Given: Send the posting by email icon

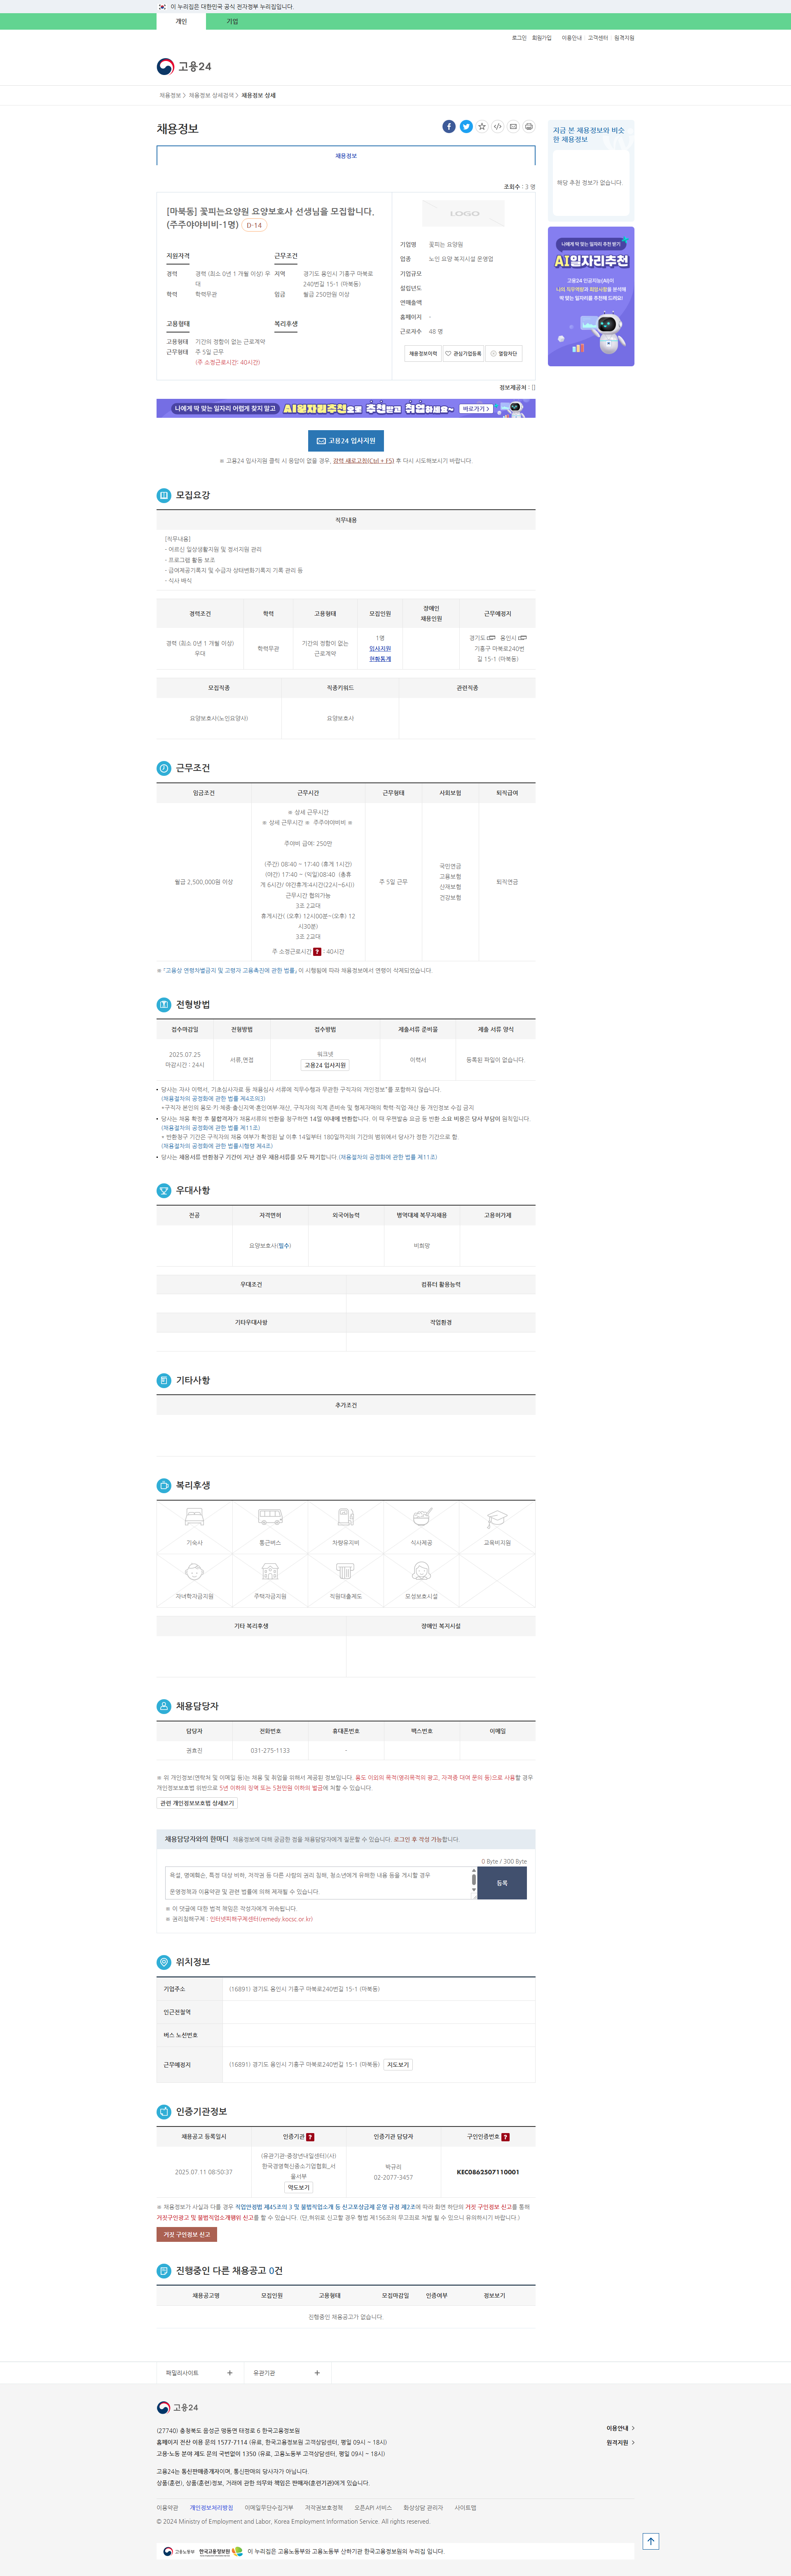Looking at the screenshot, I should (513, 126).
